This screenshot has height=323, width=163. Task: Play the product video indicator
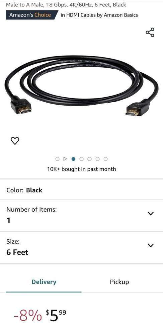(x=65, y=159)
